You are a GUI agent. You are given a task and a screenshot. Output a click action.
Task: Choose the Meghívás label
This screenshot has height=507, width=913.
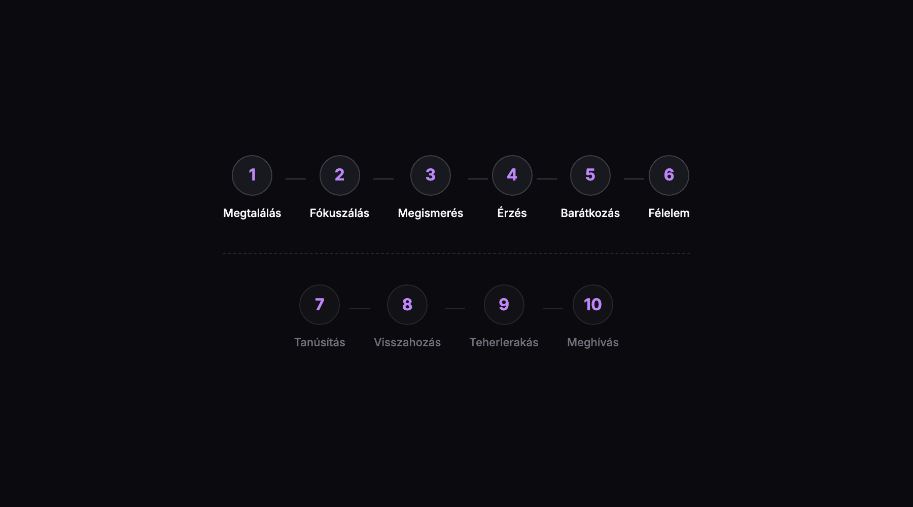[x=593, y=343]
